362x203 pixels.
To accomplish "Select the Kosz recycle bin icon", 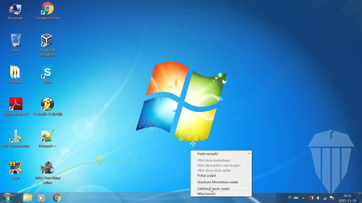I will pyautogui.click(x=16, y=43).
